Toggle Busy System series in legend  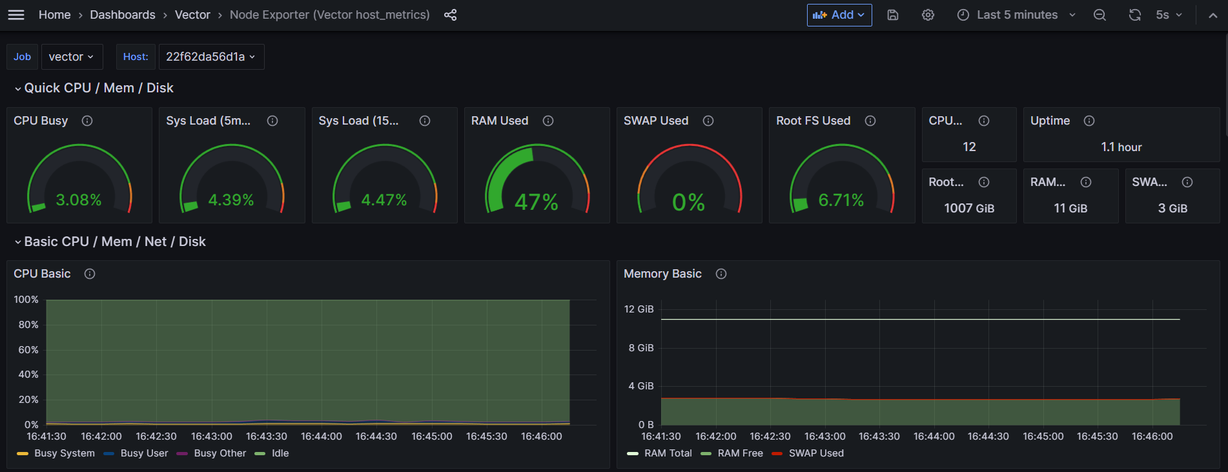(x=64, y=453)
